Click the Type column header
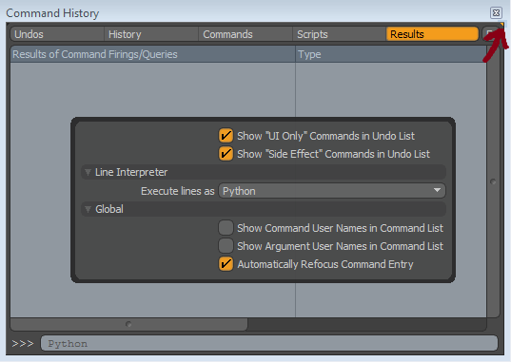This screenshot has width=511, height=362. (391, 54)
